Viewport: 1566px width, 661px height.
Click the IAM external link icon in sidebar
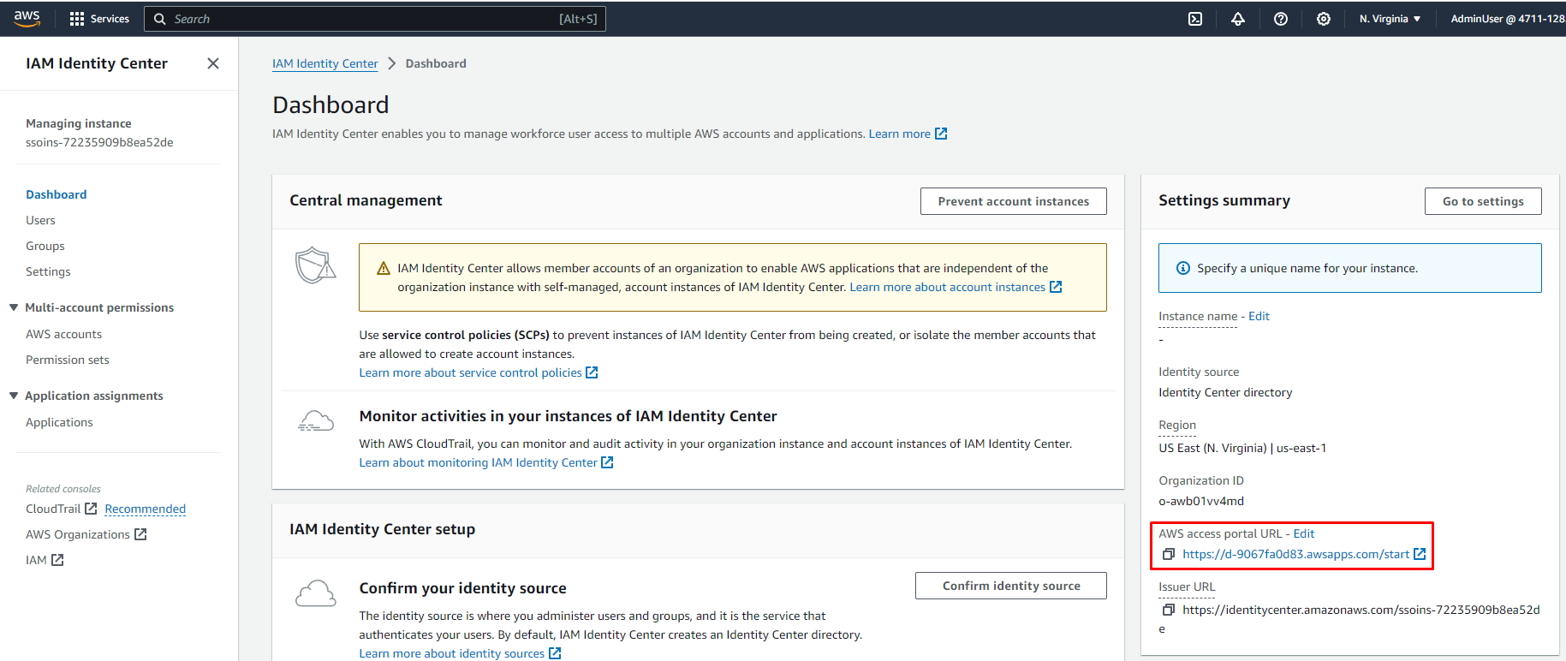[57, 560]
